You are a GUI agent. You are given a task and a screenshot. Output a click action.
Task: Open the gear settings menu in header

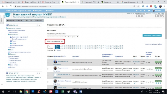[137, 11]
